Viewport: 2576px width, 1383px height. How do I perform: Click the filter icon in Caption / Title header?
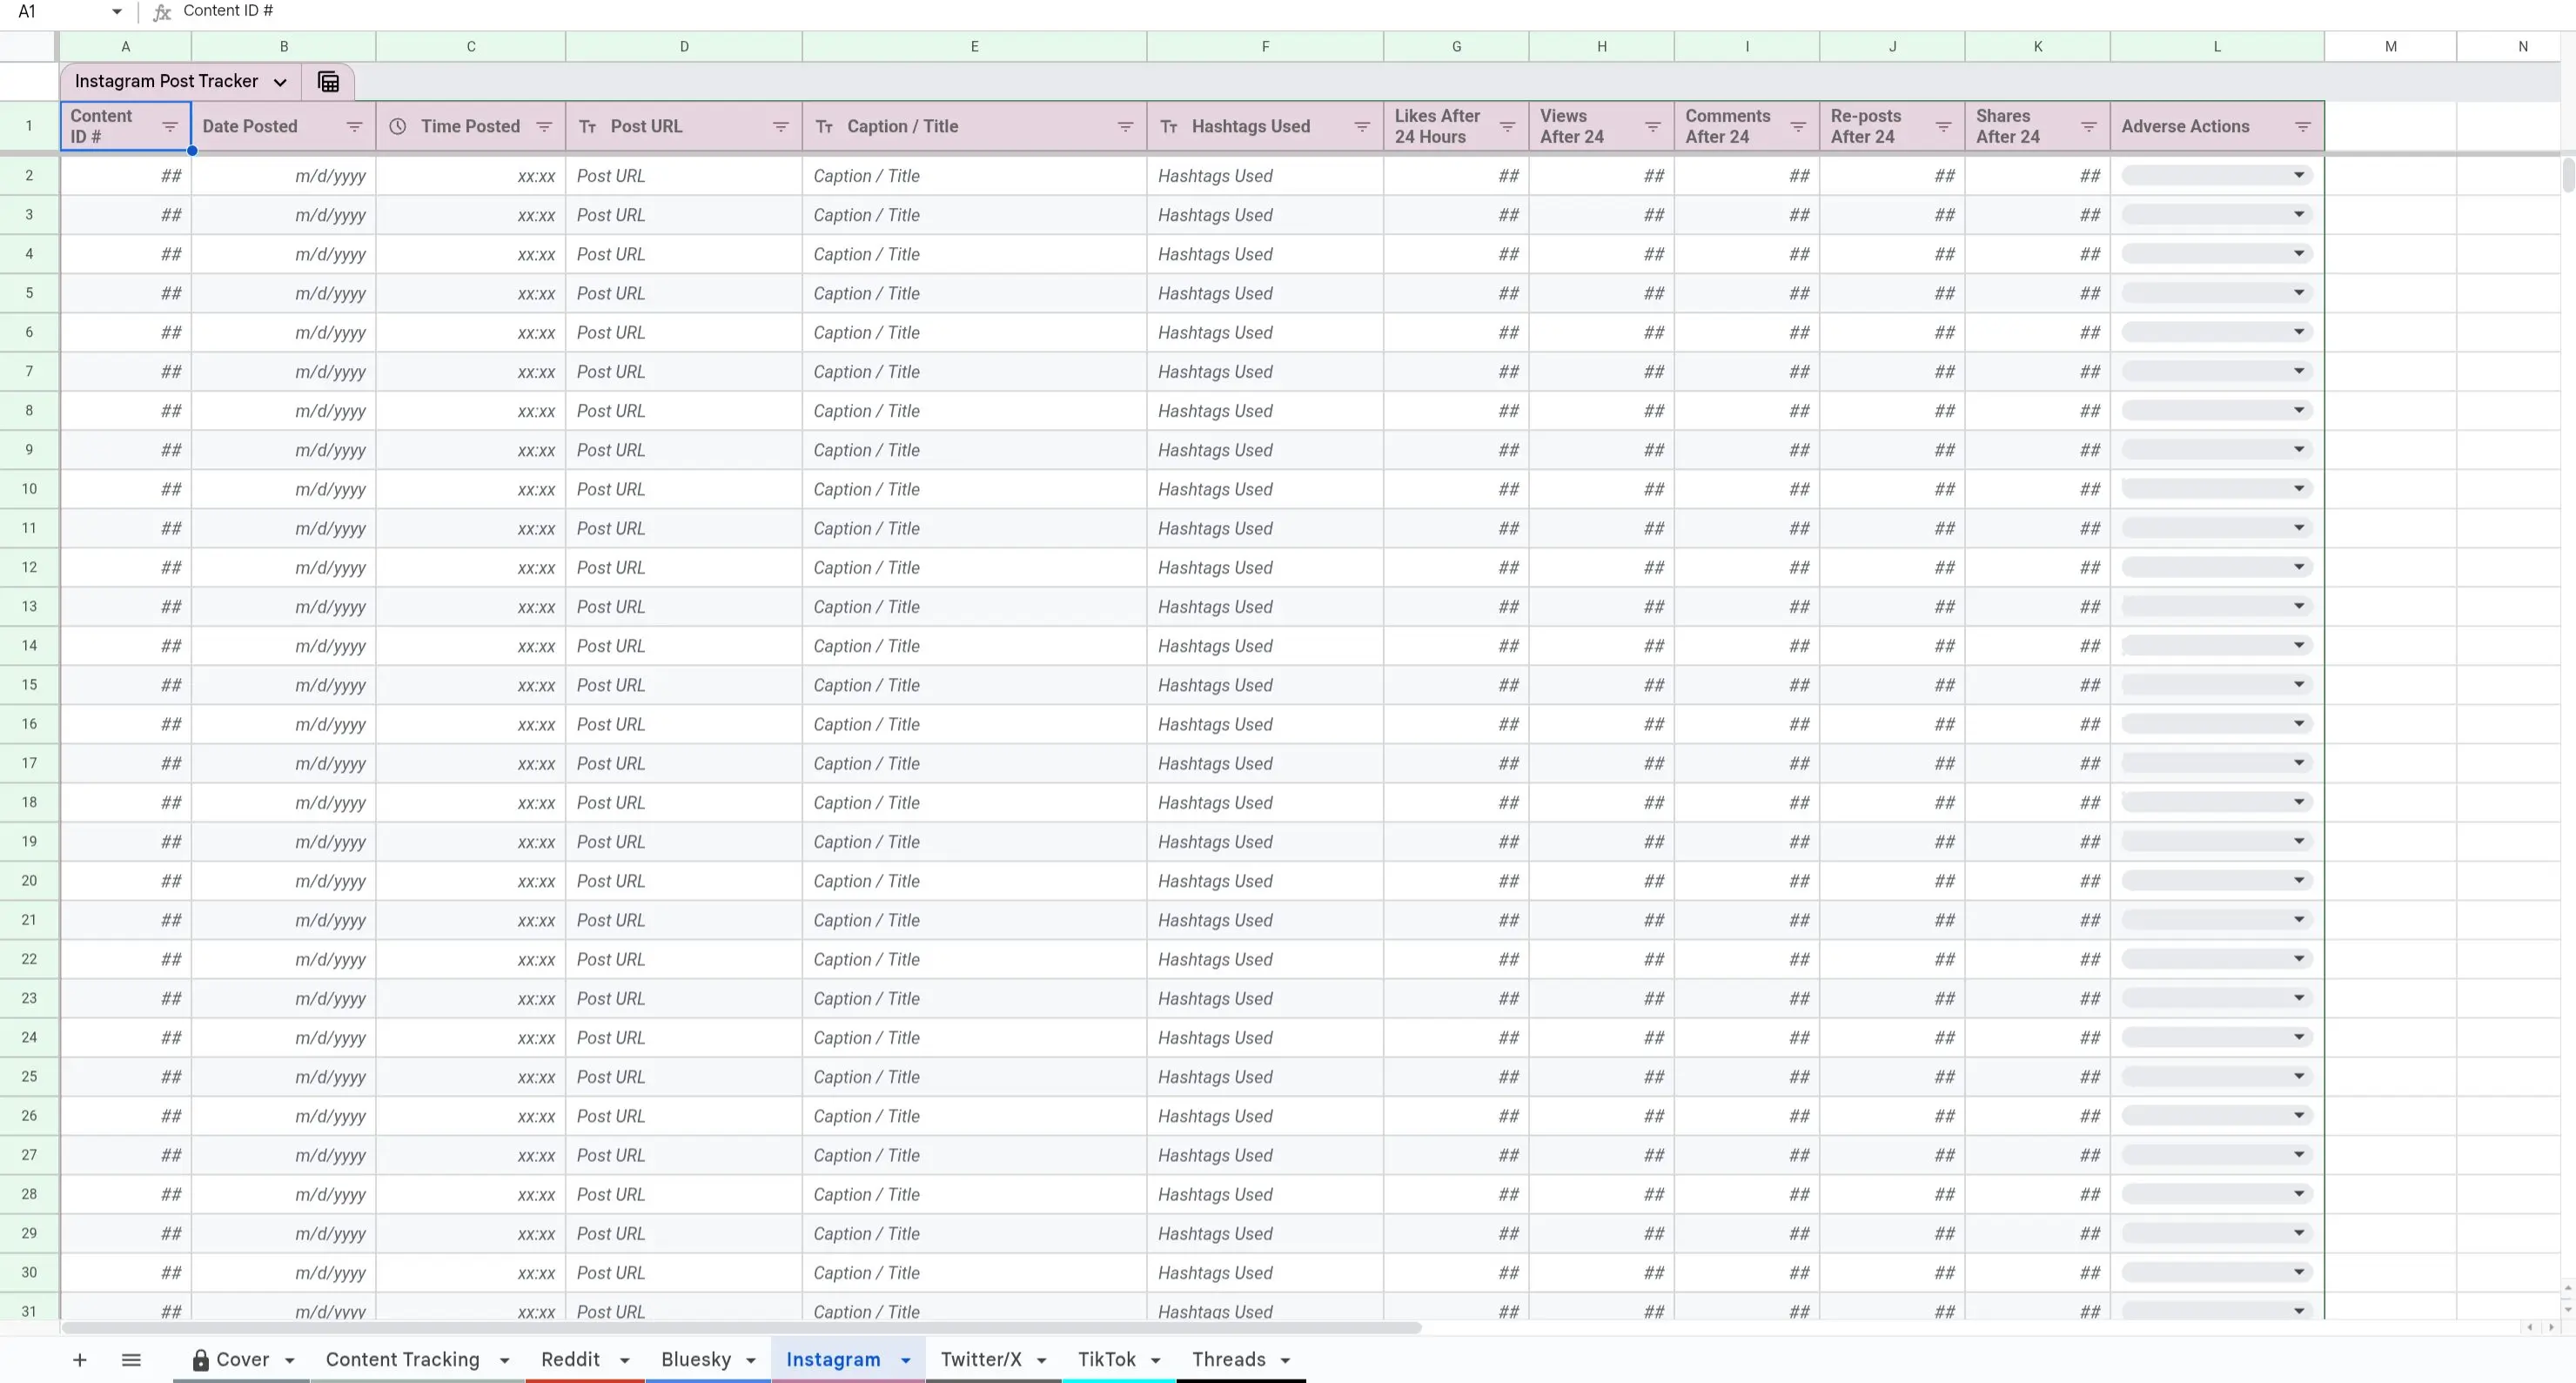coord(1125,127)
